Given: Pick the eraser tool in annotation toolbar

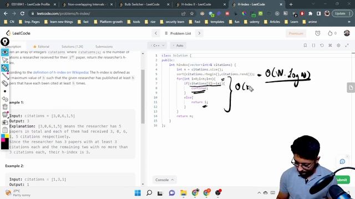Looking at the screenshot, I should (5, 83).
